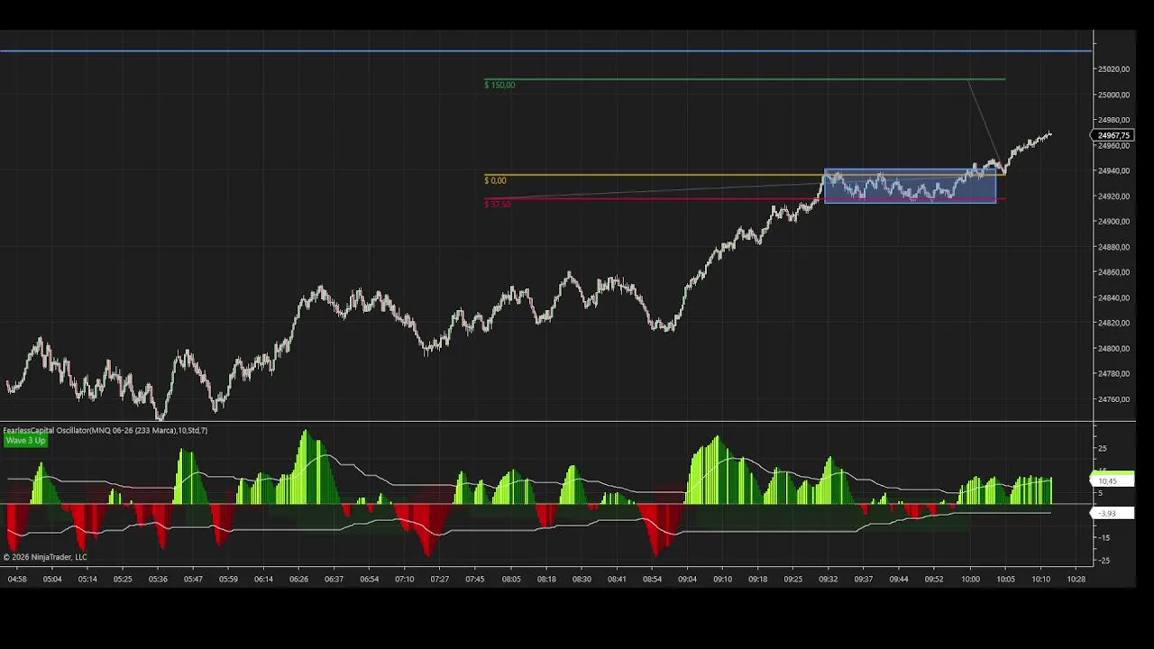Screen dimensions: 1154x649
Task: Click the 25 oscillator scale label
Action: click(x=1102, y=449)
